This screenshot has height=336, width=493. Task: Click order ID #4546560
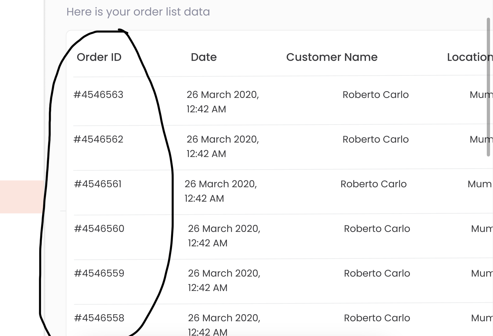click(99, 229)
